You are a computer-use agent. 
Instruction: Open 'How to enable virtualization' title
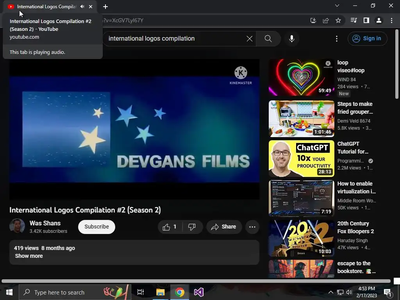click(x=356, y=187)
